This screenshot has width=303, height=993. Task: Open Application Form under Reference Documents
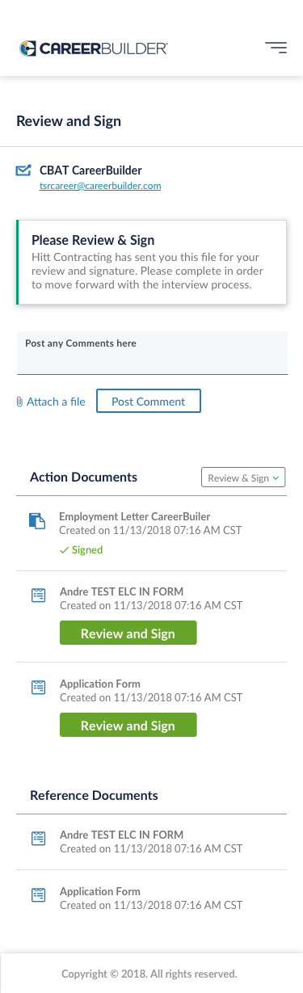(x=100, y=891)
